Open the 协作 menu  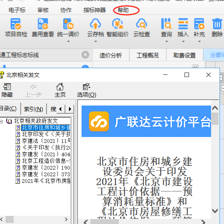pyautogui.click(x=66, y=10)
